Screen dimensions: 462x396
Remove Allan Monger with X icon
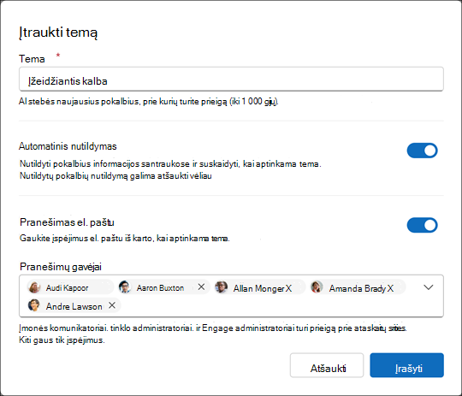tap(288, 288)
